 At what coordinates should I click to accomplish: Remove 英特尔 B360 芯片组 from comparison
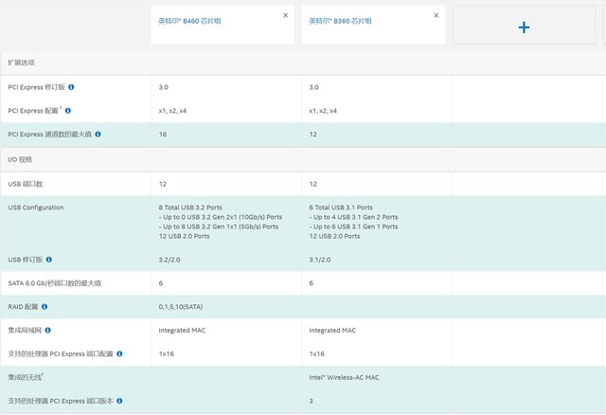[x=437, y=15]
